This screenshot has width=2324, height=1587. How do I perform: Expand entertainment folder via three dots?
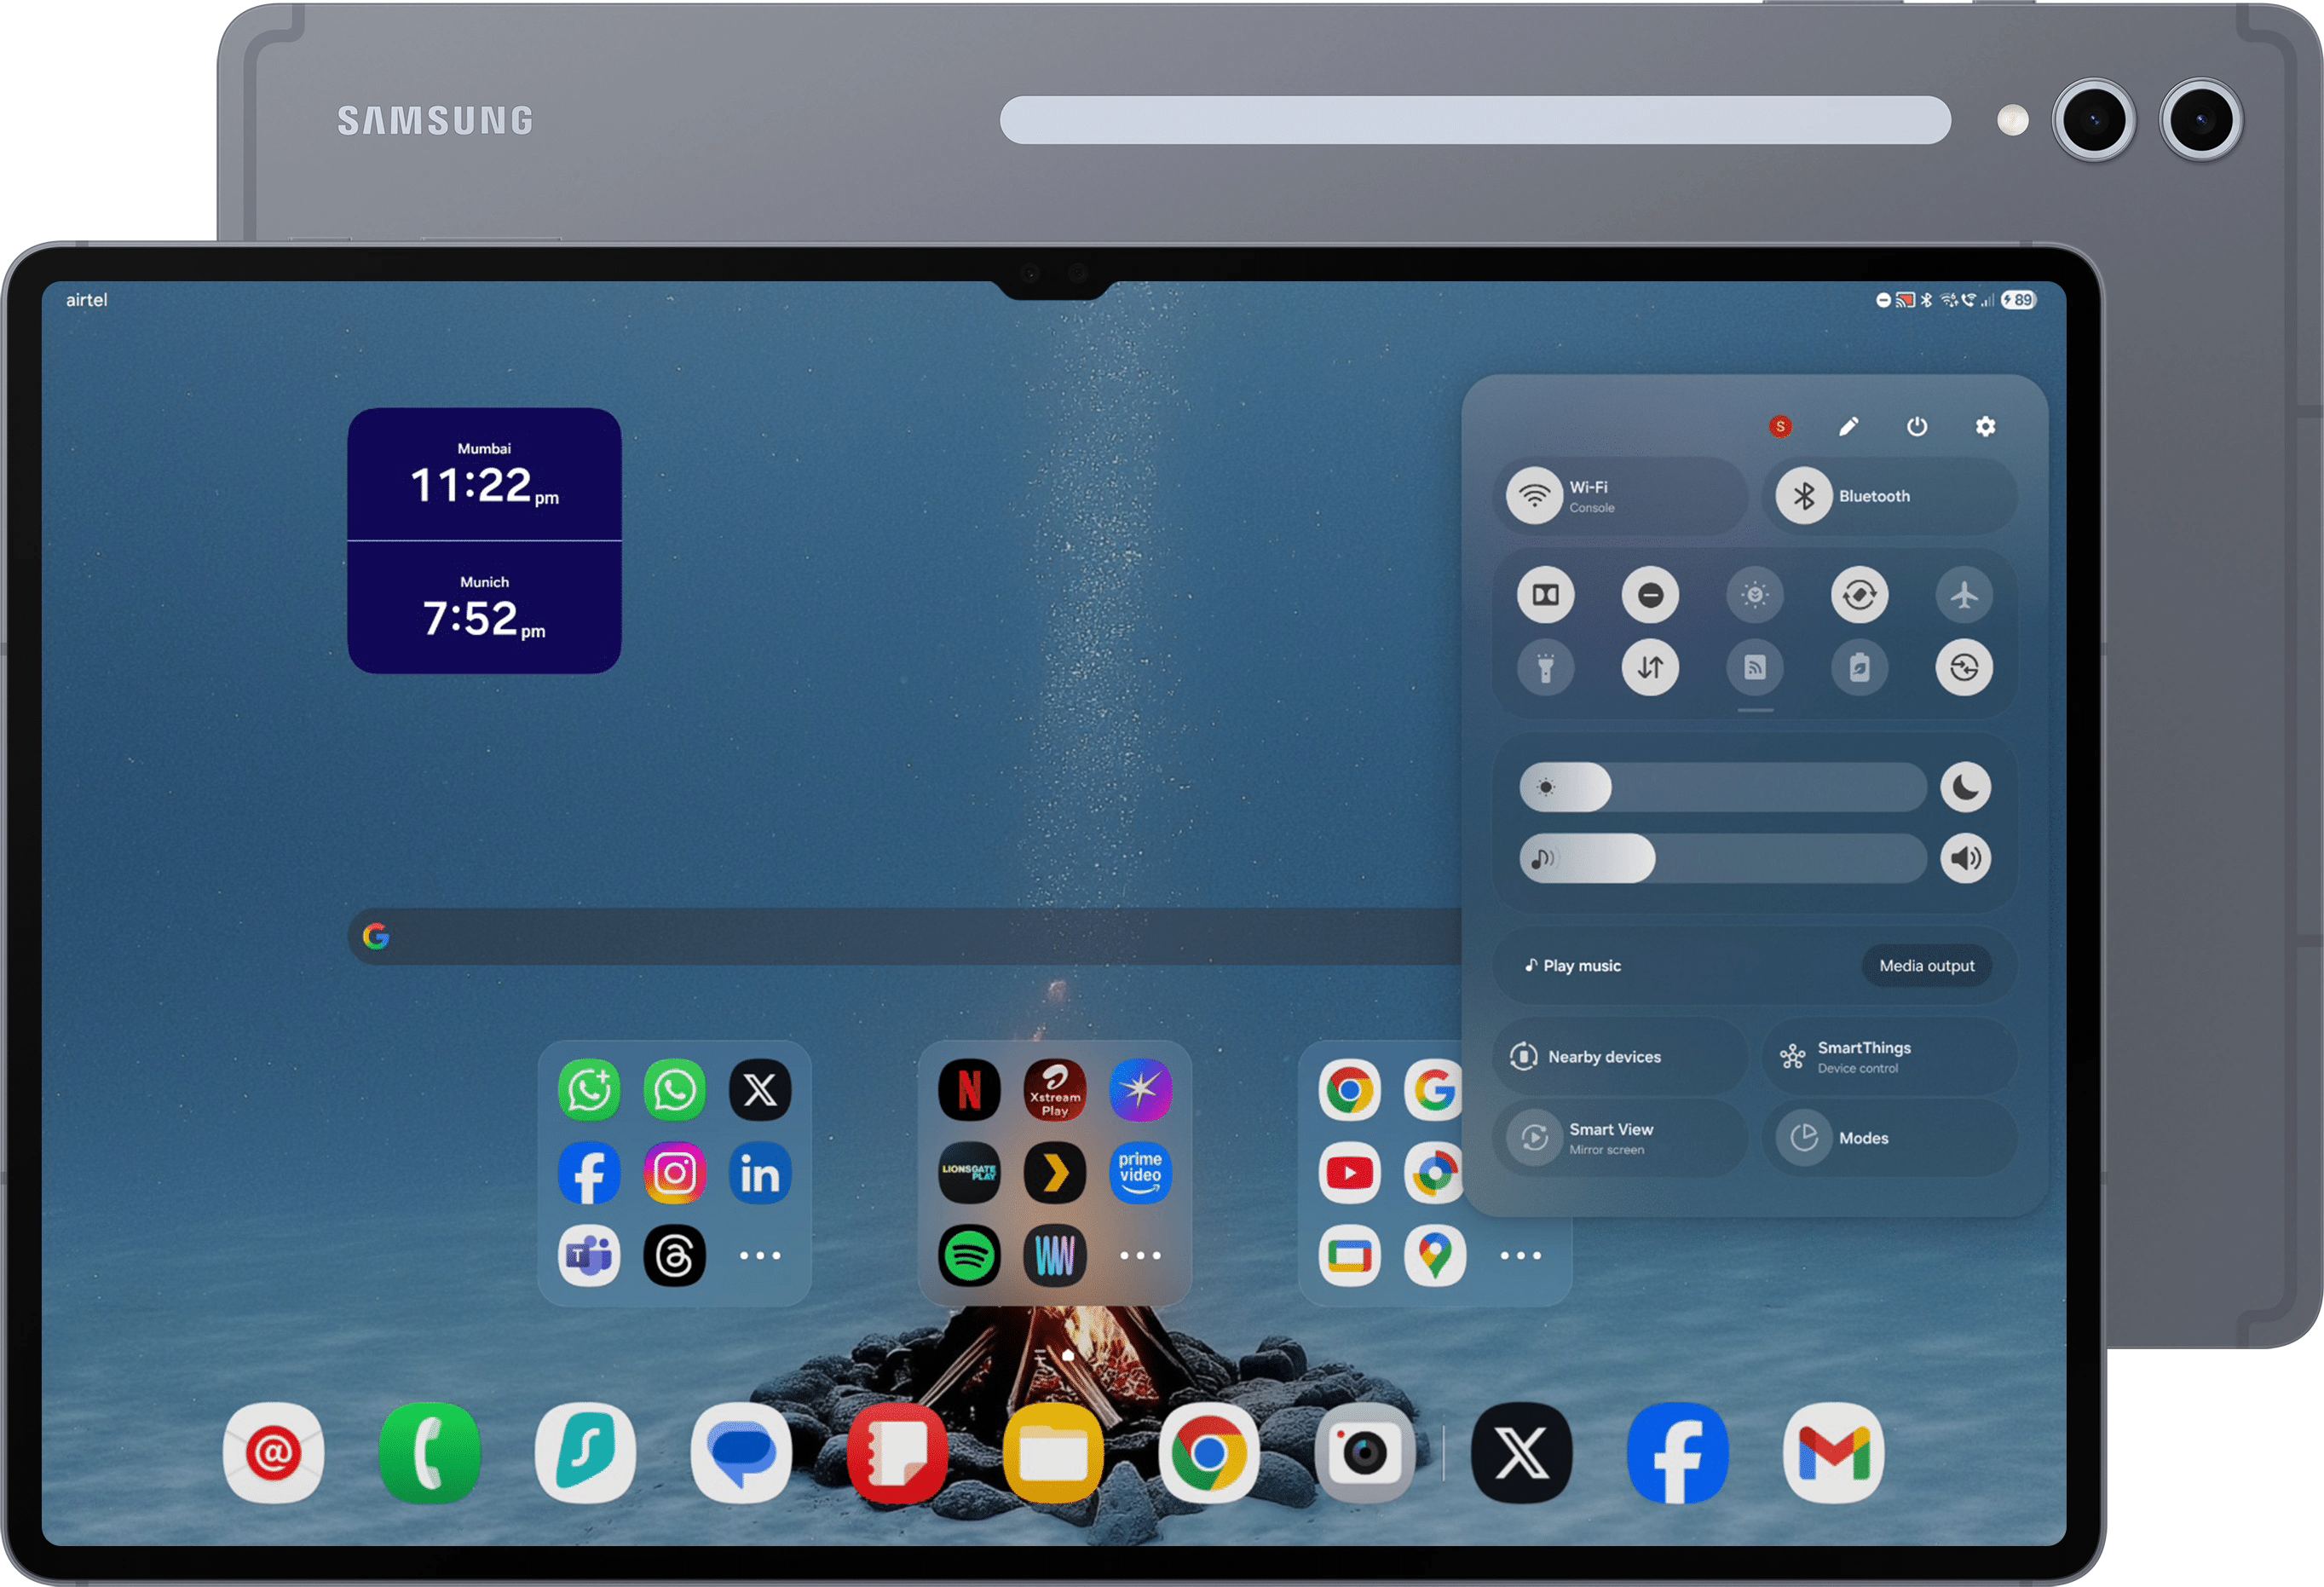1139,1255
